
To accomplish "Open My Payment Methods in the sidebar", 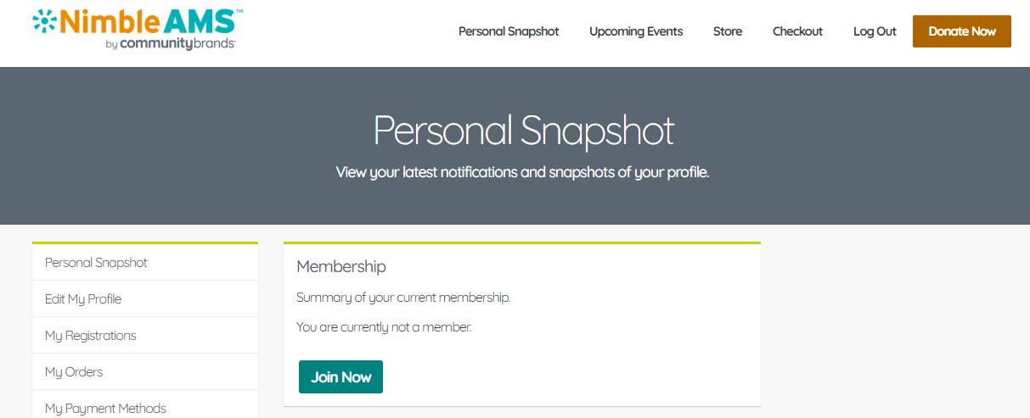I will coord(105,408).
